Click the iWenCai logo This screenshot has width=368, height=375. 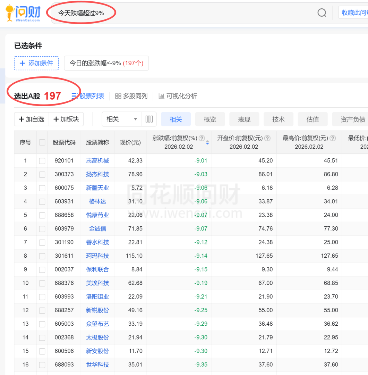(23, 13)
